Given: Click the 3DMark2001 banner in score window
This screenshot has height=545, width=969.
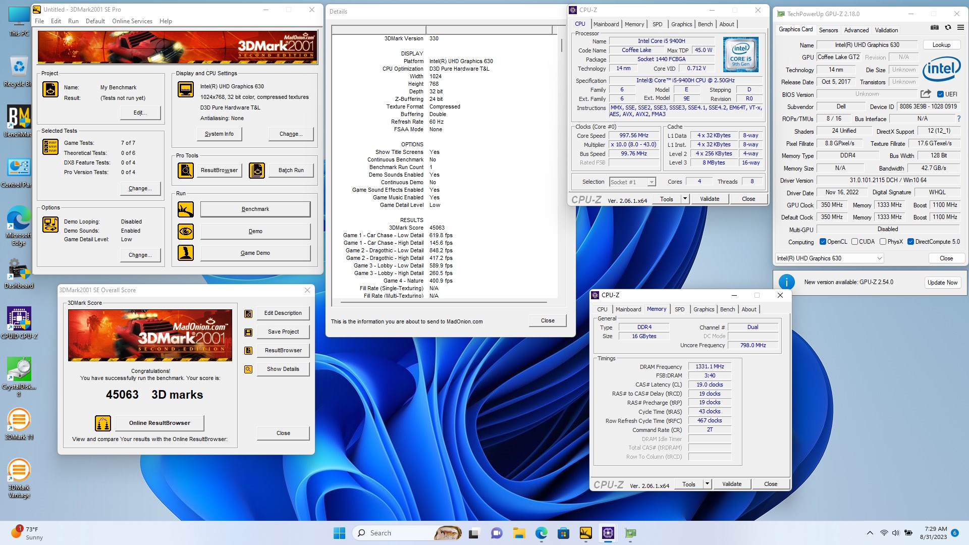Looking at the screenshot, I should (150, 335).
